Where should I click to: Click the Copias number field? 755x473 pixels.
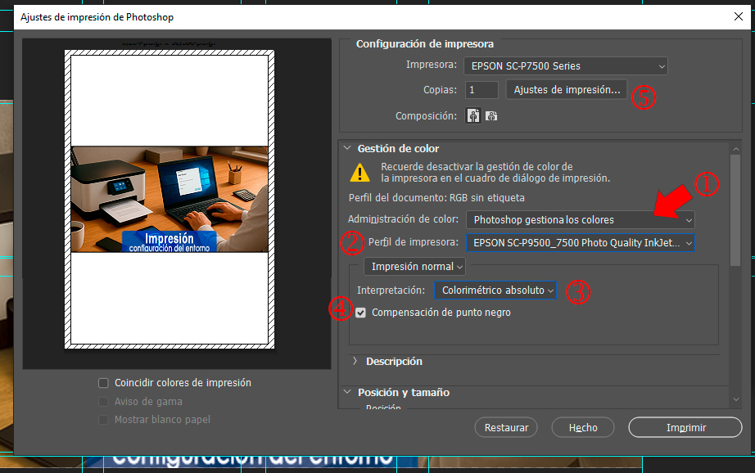pos(481,90)
